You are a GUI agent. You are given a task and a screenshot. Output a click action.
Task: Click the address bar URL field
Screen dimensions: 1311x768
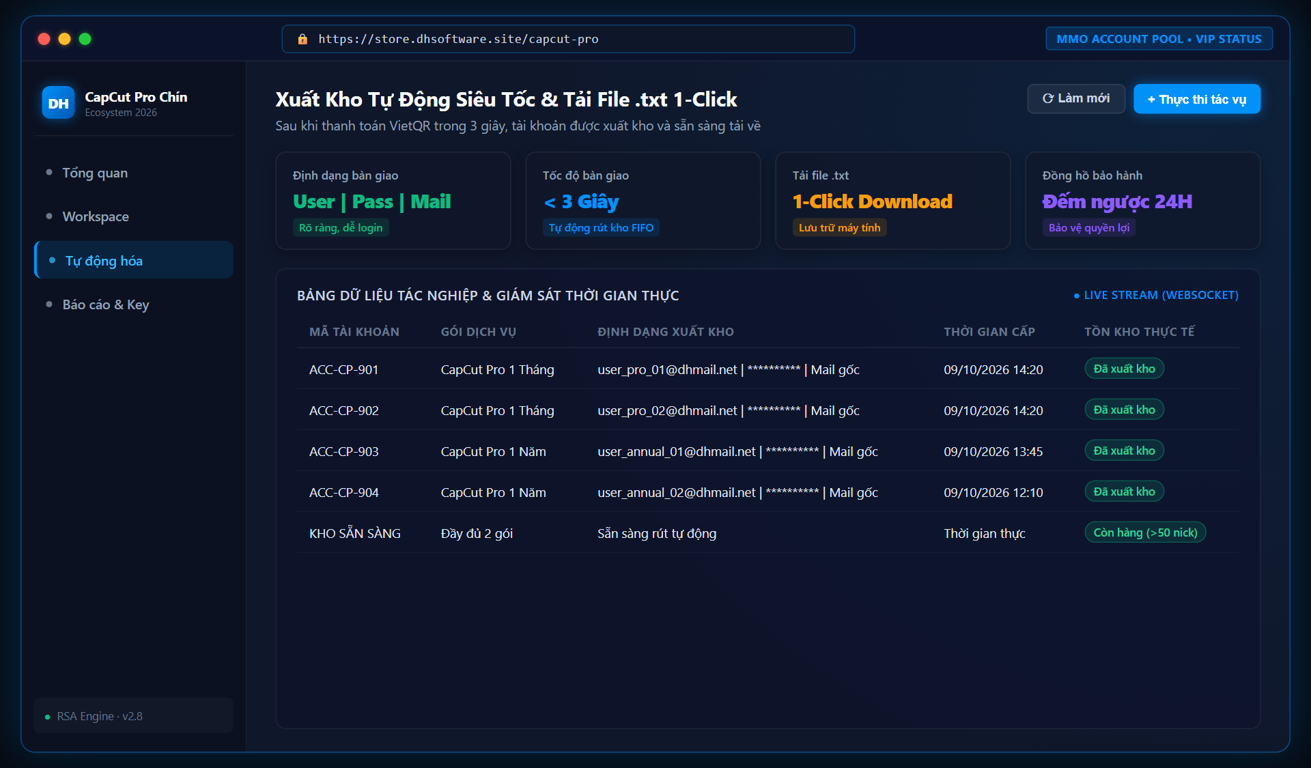click(568, 39)
